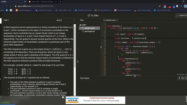Image resolution: width=187 pixels, height=105 pixels.
Task: Open the Learn Touch Typing bookmark
Action: 143,10
